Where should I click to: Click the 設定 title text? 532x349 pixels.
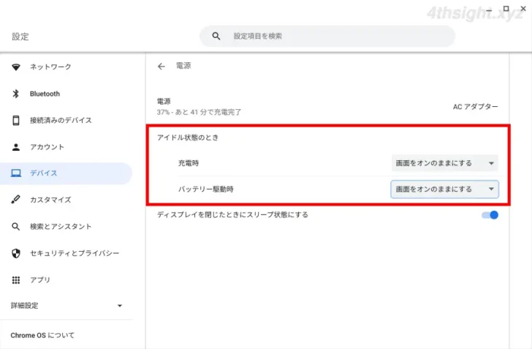(x=20, y=37)
